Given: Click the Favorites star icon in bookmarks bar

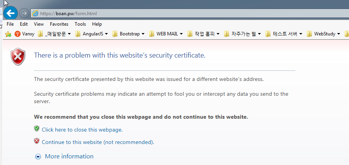Looking at the screenshot, I should click(x=8, y=34).
